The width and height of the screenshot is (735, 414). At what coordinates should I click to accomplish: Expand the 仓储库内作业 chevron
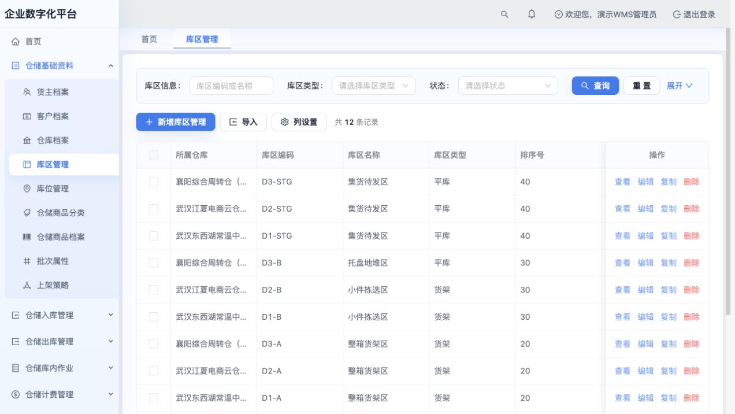[111, 368]
